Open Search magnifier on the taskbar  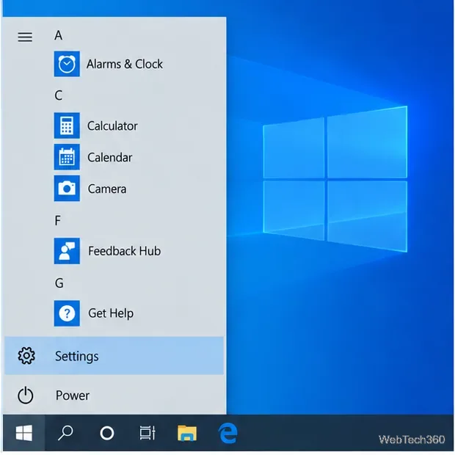65,433
